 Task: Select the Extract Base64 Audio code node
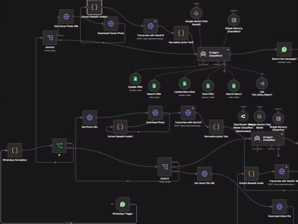coord(251,174)
